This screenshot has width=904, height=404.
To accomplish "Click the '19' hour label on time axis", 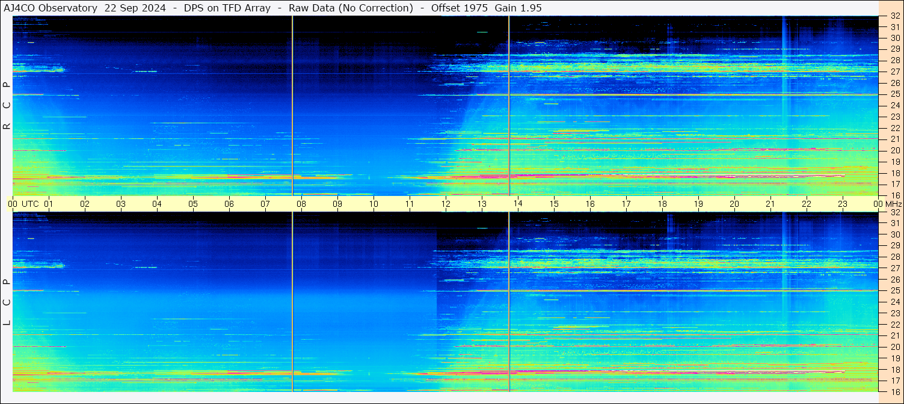I will [x=698, y=204].
